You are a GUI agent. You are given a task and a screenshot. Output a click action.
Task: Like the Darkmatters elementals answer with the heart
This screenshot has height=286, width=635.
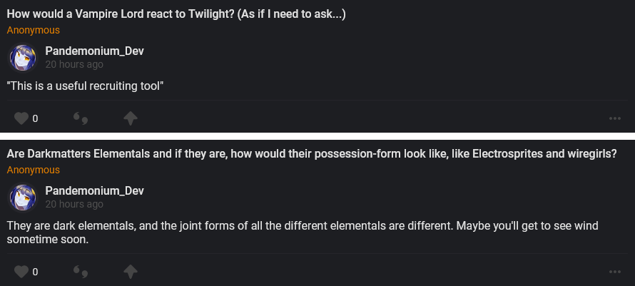click(x=21, y=272)
